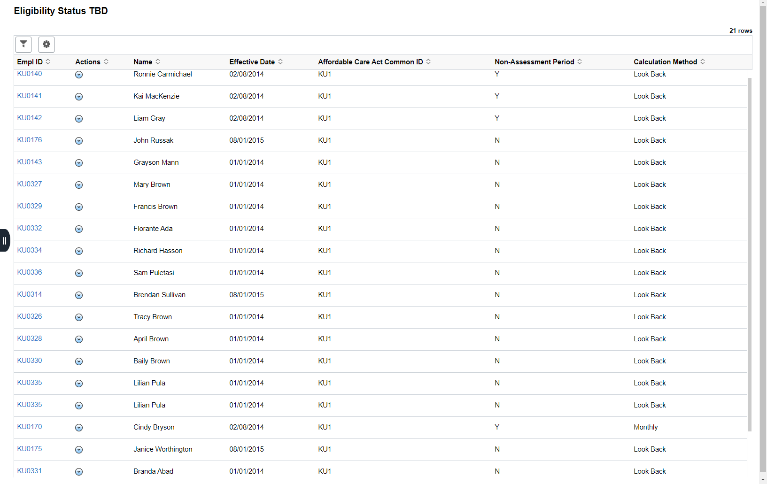Follow the KU0314 Empl ID link
The height and width of the screenshot is (484, 767).
point(30,294)
